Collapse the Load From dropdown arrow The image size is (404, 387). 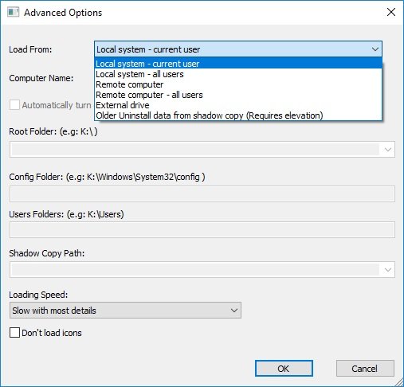[x=375, y=49]
